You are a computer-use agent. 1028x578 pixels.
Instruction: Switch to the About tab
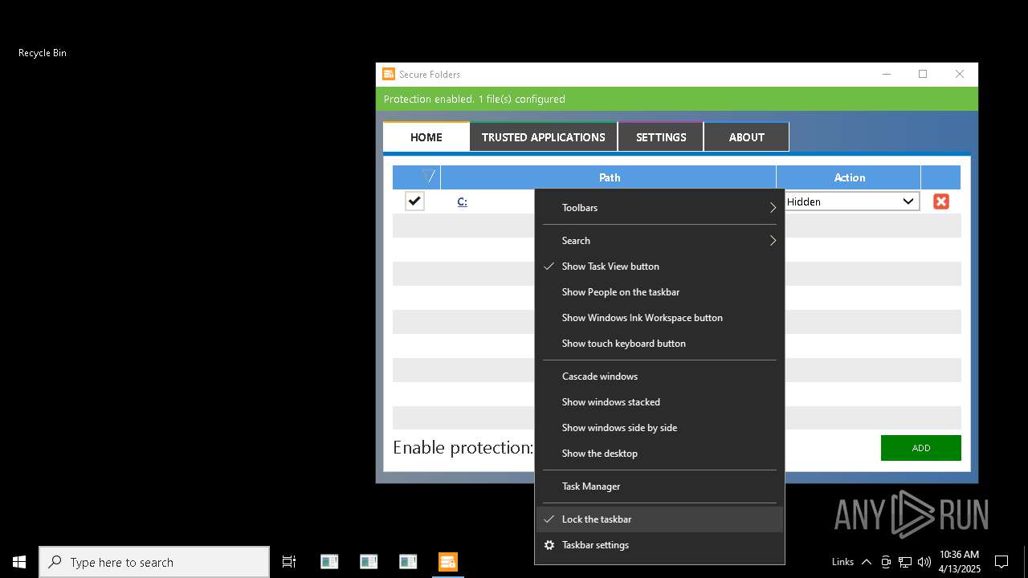coord(747,137)
